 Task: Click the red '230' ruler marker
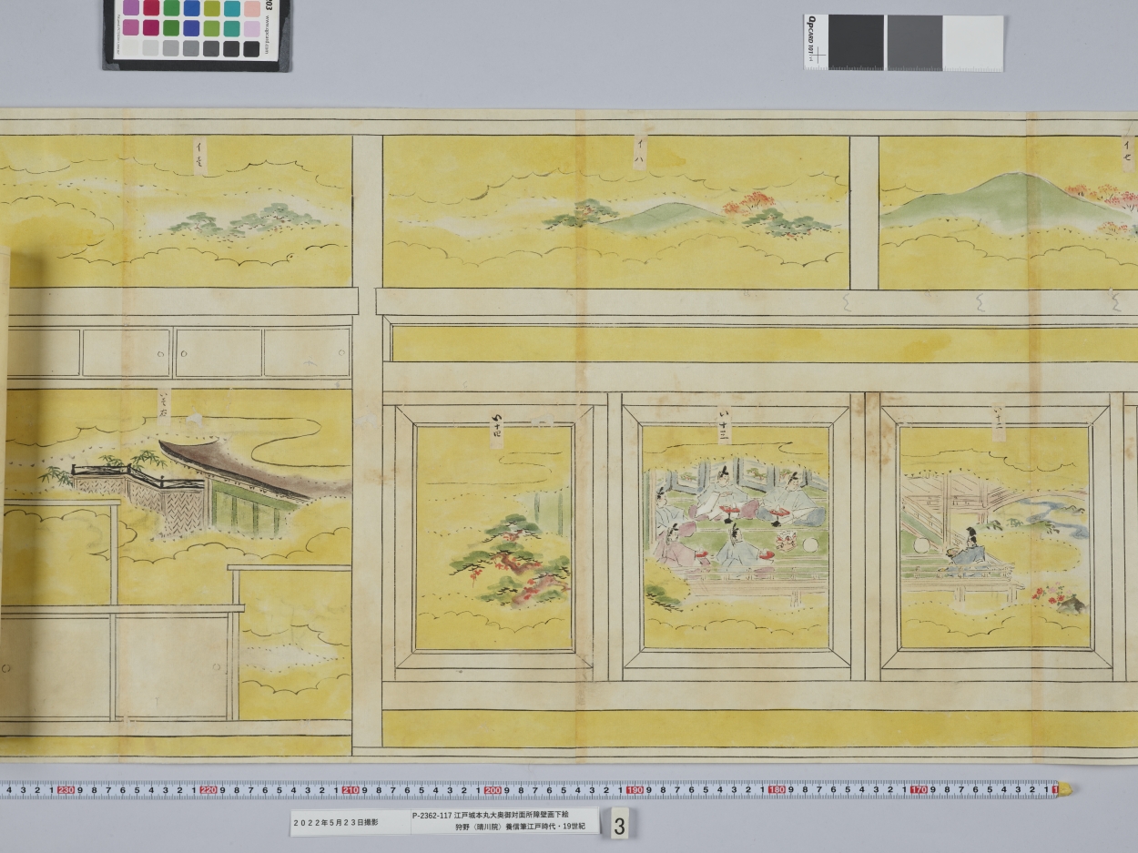point(66,790)
